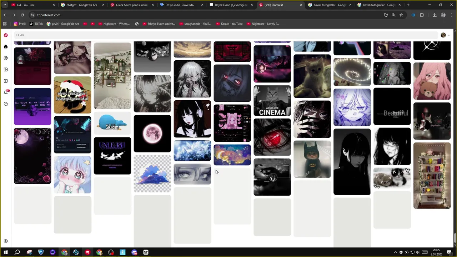Open the Nightcore - Lovely bookmark

tap(262, 24)
